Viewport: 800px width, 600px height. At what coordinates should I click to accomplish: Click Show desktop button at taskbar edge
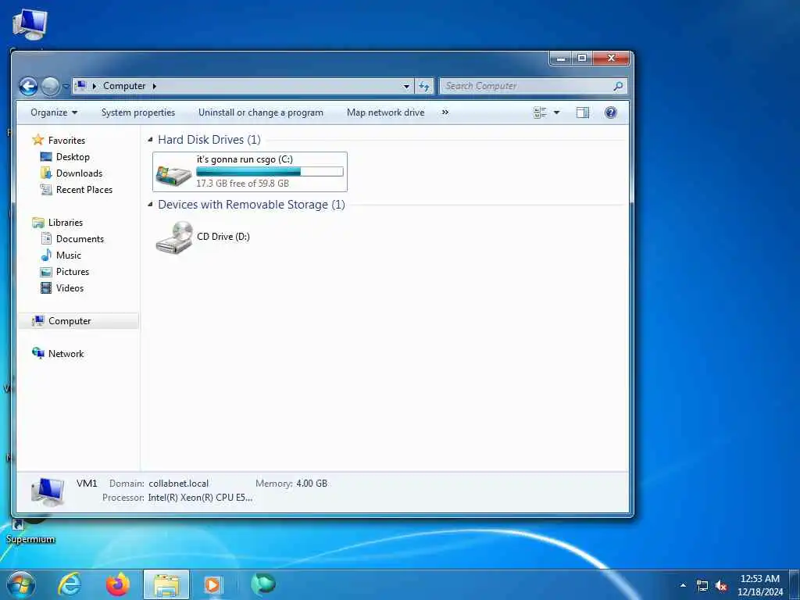[795, 584]
